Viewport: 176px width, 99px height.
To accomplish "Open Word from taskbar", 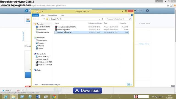I will pyautogui.click(x=38, y=97).
